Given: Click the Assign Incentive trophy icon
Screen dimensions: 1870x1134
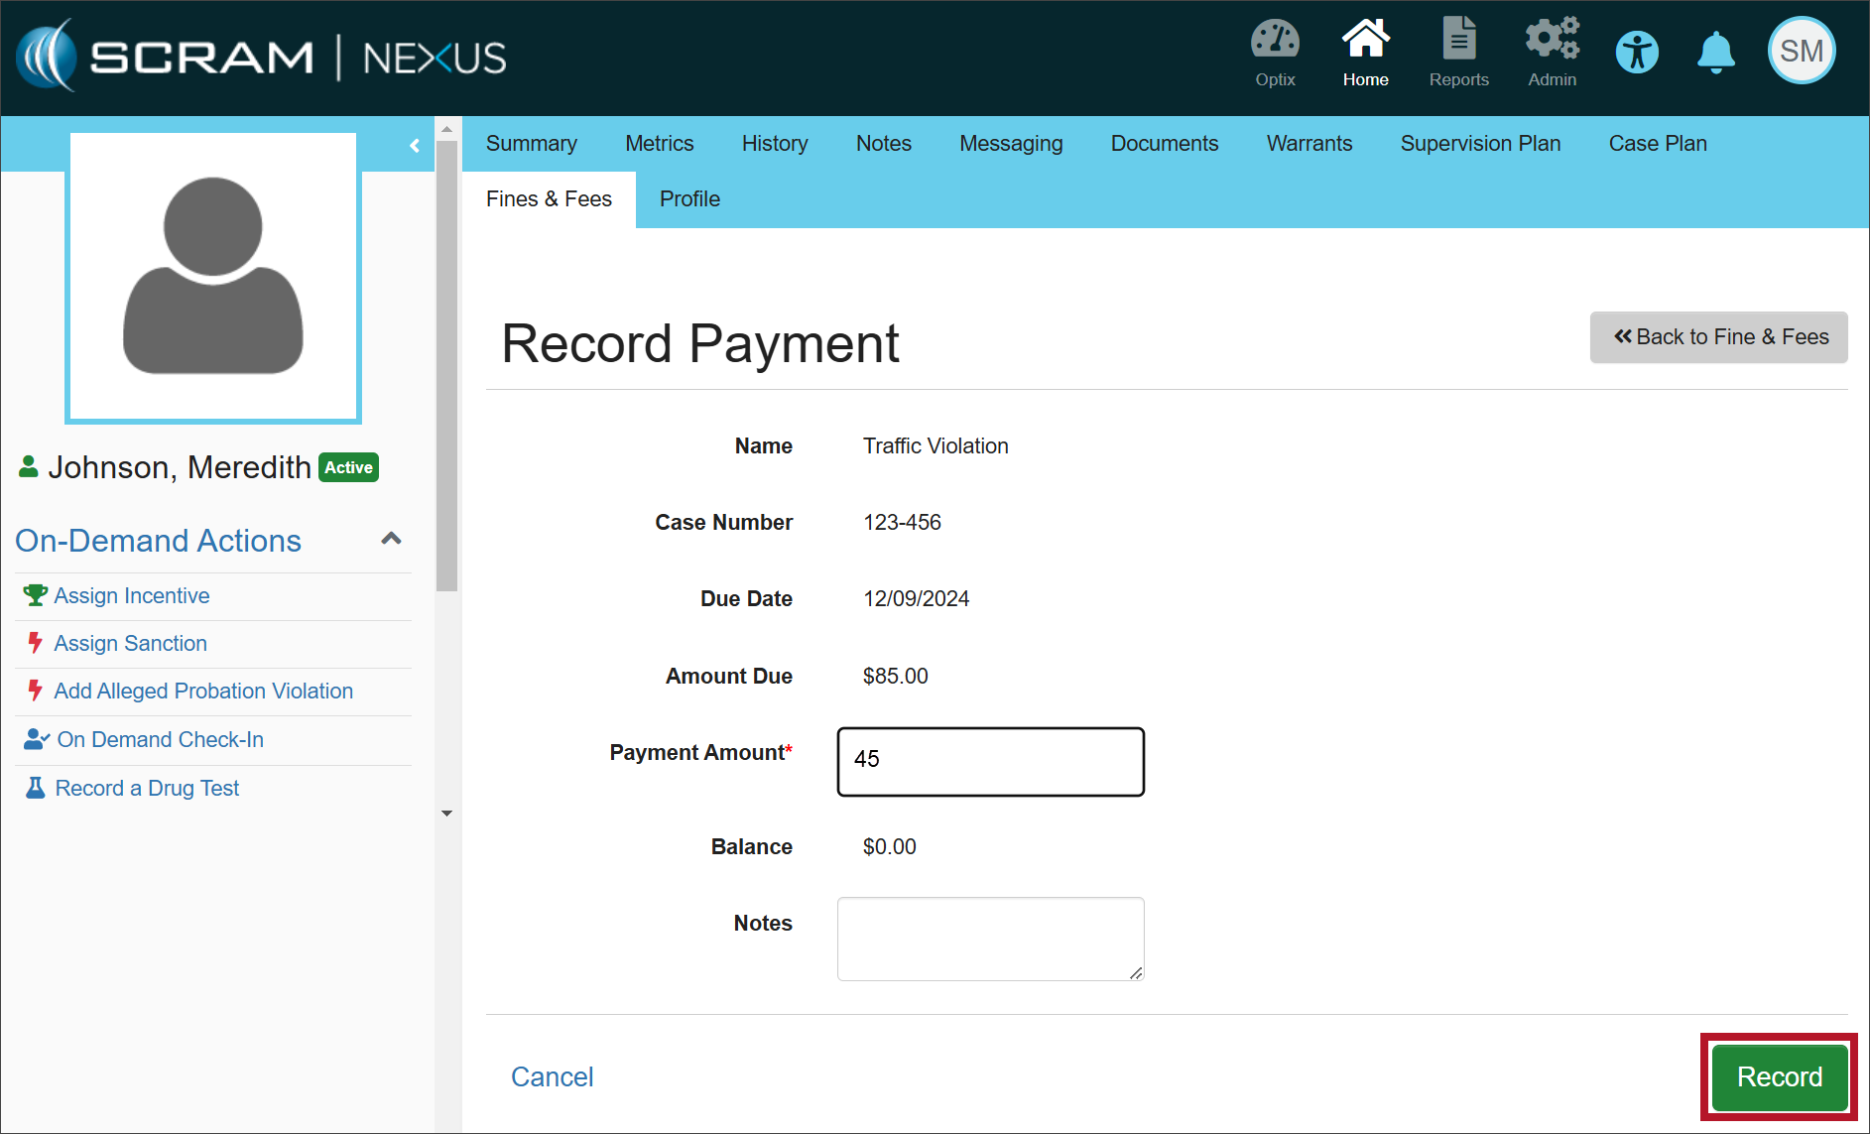Looking at the screenshot, I should [x=35, y=595].
